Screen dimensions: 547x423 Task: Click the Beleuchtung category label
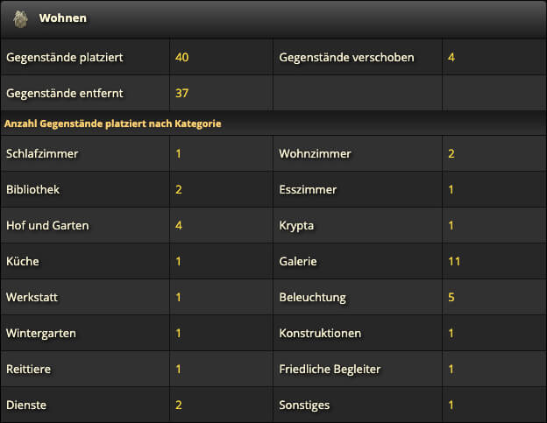pyautogui.click(x=312, y=298)
